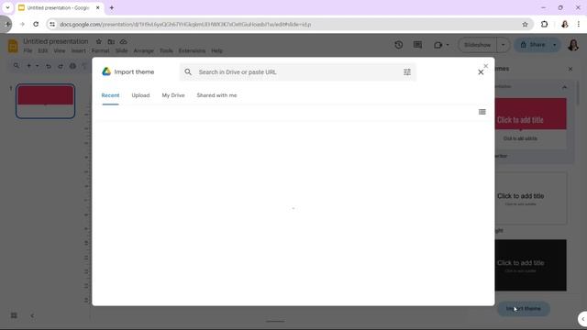Toggle list view layout icon in dialog

(x=482, y=112)
